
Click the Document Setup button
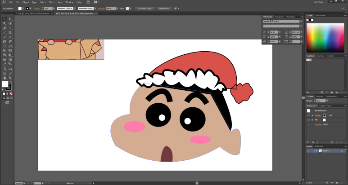pos(145,9)
